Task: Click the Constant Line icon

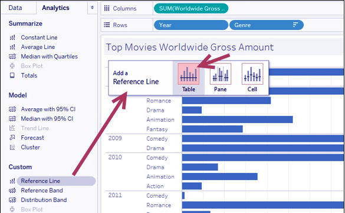Action: [12, 38]
